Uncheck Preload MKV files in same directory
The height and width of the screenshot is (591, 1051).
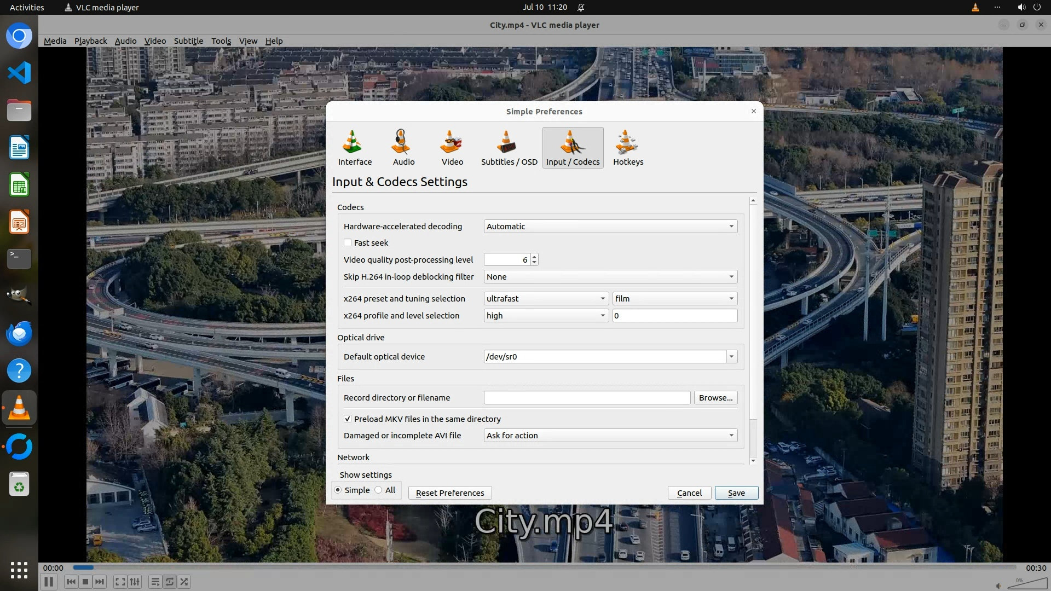pos(348,419)
